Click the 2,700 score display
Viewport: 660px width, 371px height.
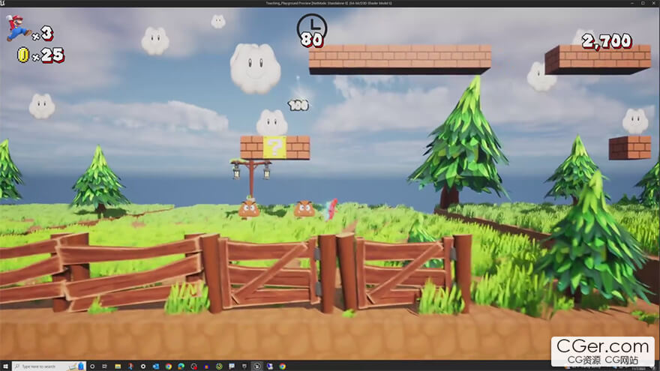pyautogui.click(x=606, y=41)
